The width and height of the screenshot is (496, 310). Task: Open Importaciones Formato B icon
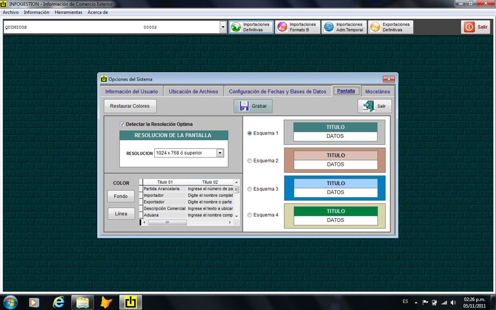[x=282, y=27]
